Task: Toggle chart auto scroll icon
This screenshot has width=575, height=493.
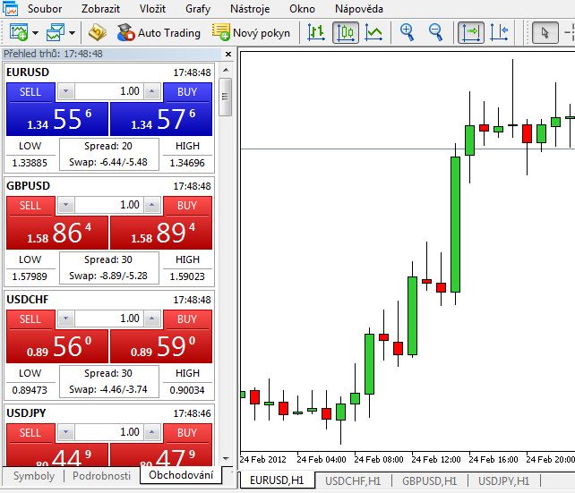Action: (471, 32)
